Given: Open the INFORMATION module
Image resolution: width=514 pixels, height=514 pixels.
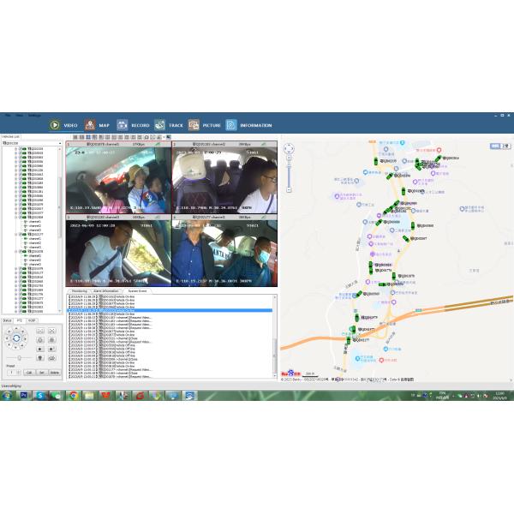Looking at the screenshot, I should (x=231, y=125).
